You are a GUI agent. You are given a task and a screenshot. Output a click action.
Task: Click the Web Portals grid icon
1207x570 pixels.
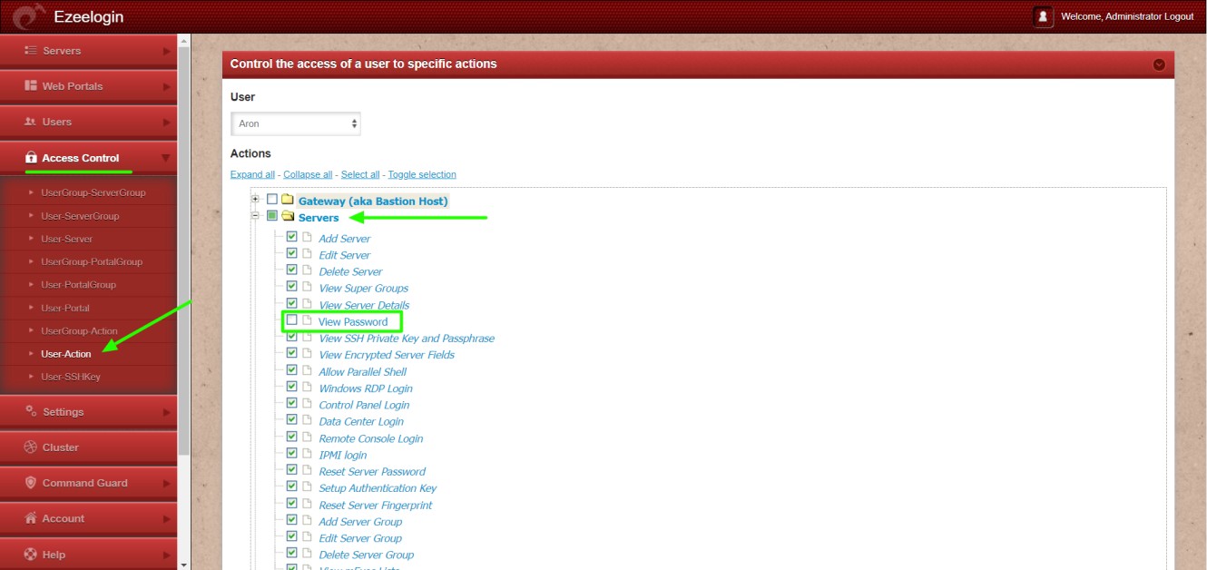(31, 86)
